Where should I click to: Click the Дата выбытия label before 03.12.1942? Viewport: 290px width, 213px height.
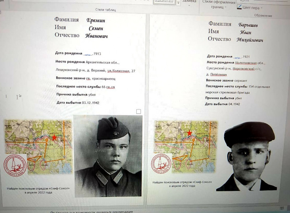tap(69, 103)
